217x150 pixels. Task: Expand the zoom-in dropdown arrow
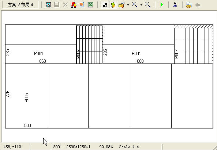click(141, 5)
